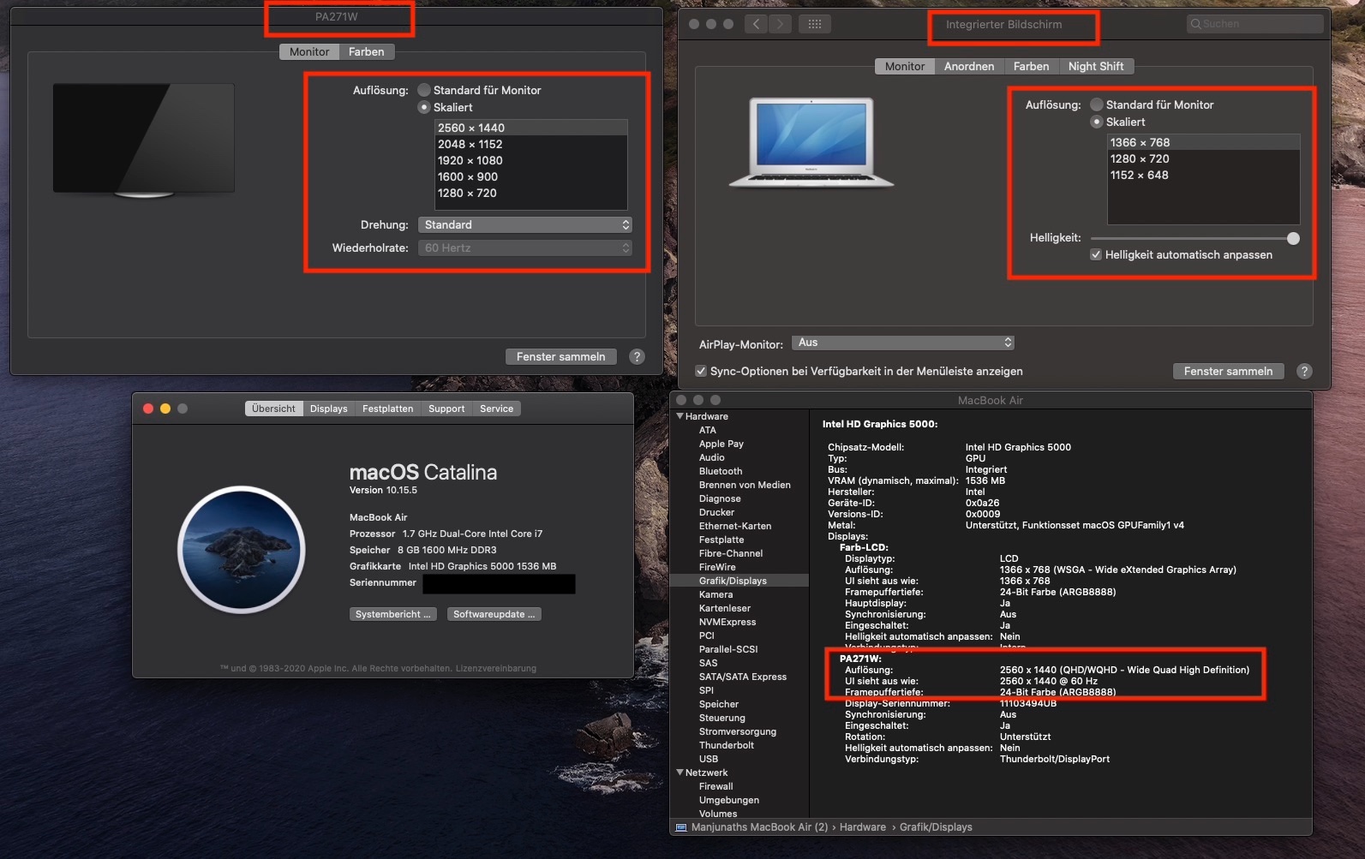Image resolution: width=1365 pixels, height=859 pixels.
Task: Select Skaliert radio in PA271W window
Action: tap(424, 107)
